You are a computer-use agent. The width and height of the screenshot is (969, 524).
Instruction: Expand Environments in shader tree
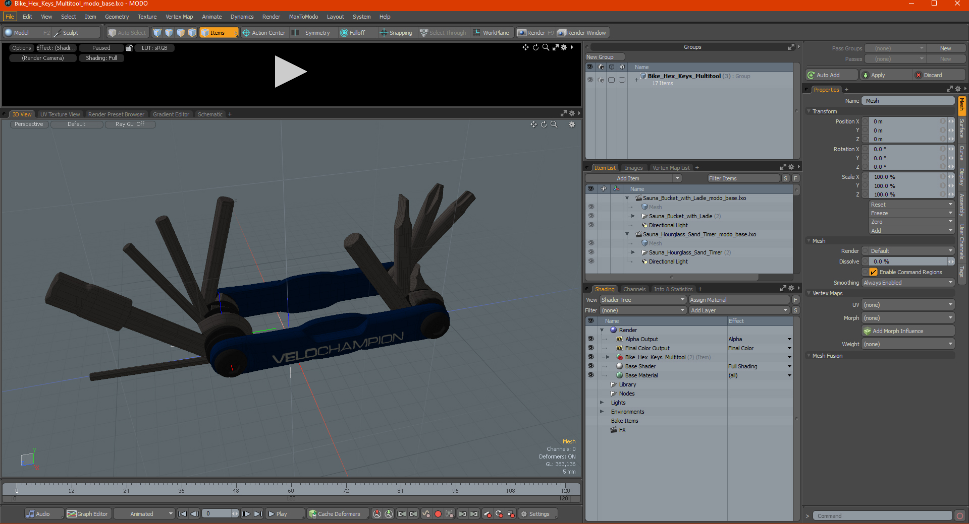click(602, 412)
